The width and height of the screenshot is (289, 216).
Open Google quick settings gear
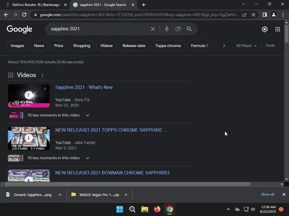(x=265, y=29)
